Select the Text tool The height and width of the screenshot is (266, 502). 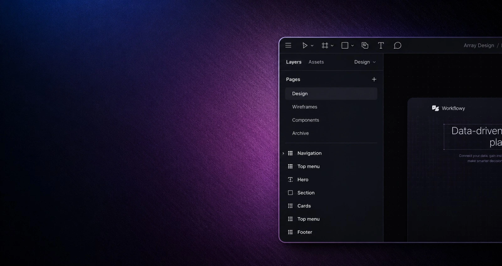click(381, 46)
